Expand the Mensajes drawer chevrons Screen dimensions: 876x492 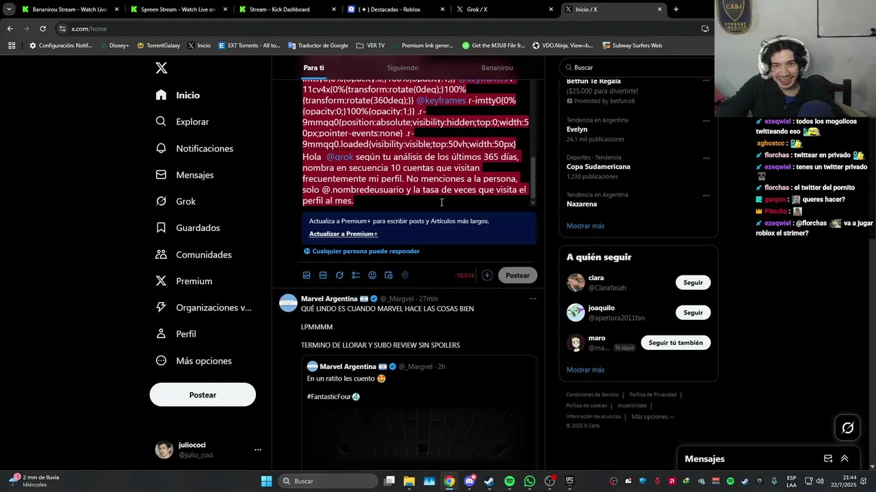[x=845, y=459]
